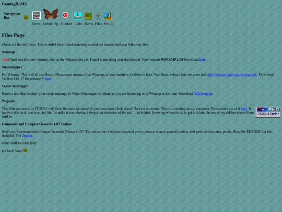Click the Gabriel Pp. label
The width and height of the screenshot is (282, 212).
click(51, 24)
